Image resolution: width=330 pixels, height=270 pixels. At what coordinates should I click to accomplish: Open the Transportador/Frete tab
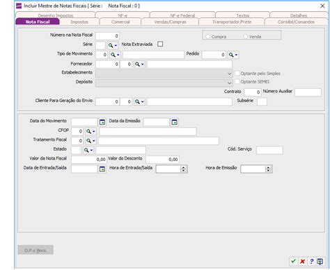pyautogui.click(x=232, y=22)
